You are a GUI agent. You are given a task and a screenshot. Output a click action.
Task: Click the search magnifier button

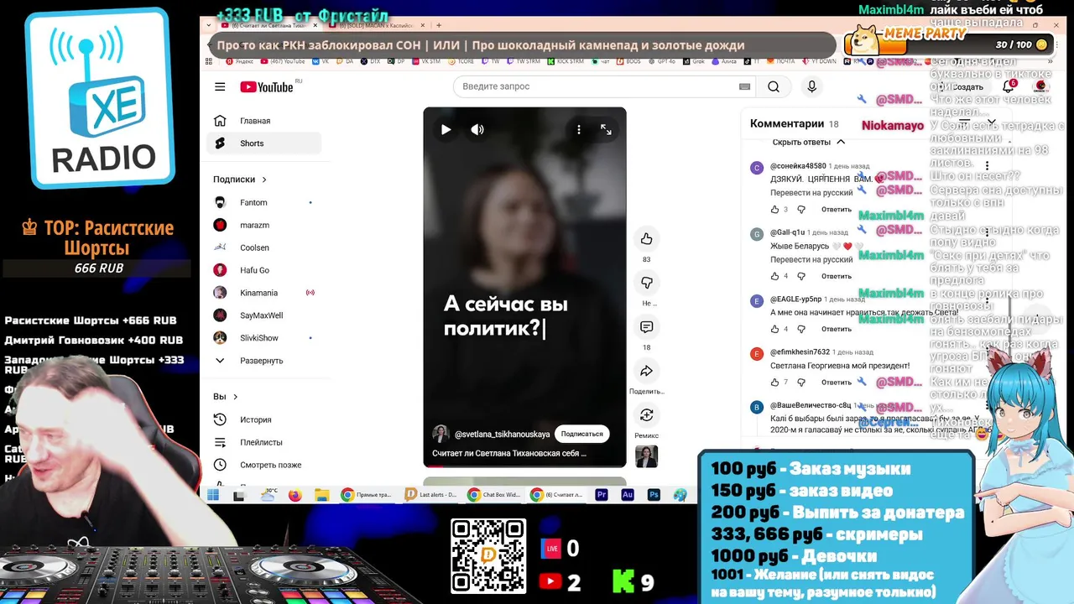click(x=774, y=86)
